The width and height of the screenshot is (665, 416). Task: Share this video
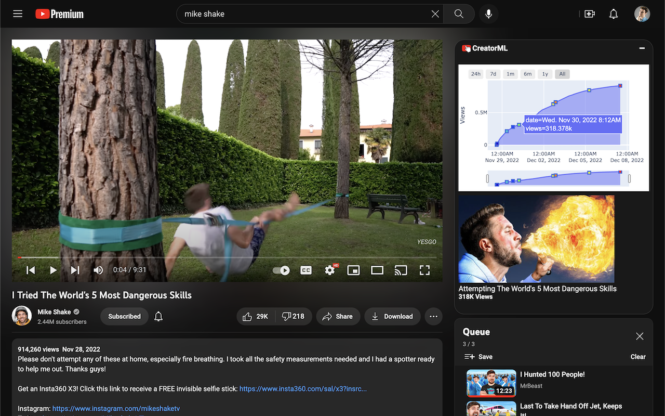point(338,316)
